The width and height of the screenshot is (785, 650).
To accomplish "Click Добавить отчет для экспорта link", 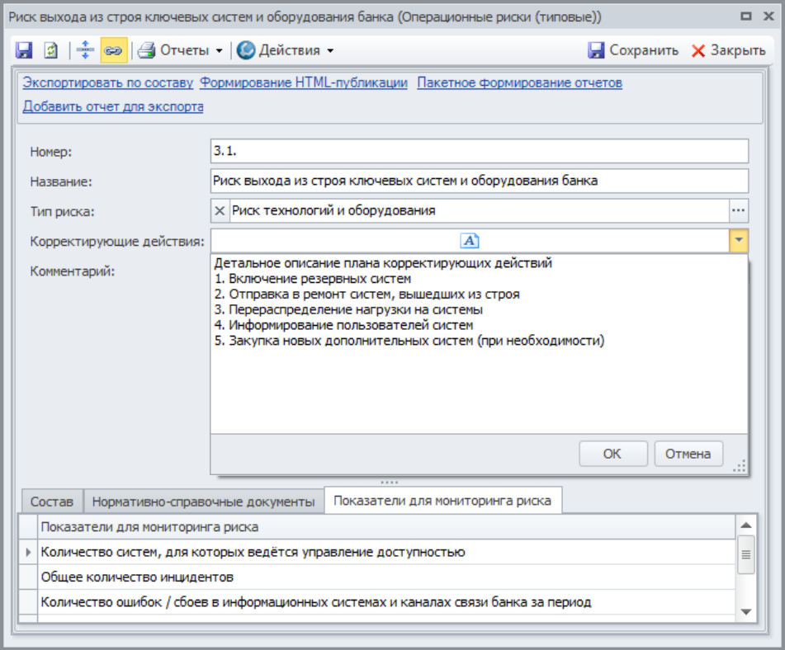I will (x=113, y=106).
